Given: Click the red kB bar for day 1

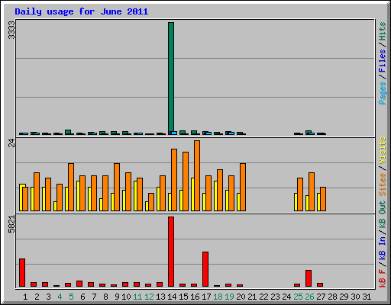Looking at the screenshot, I should pos(22,273).
